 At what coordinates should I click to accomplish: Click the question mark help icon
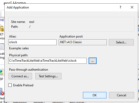(120, 7)
